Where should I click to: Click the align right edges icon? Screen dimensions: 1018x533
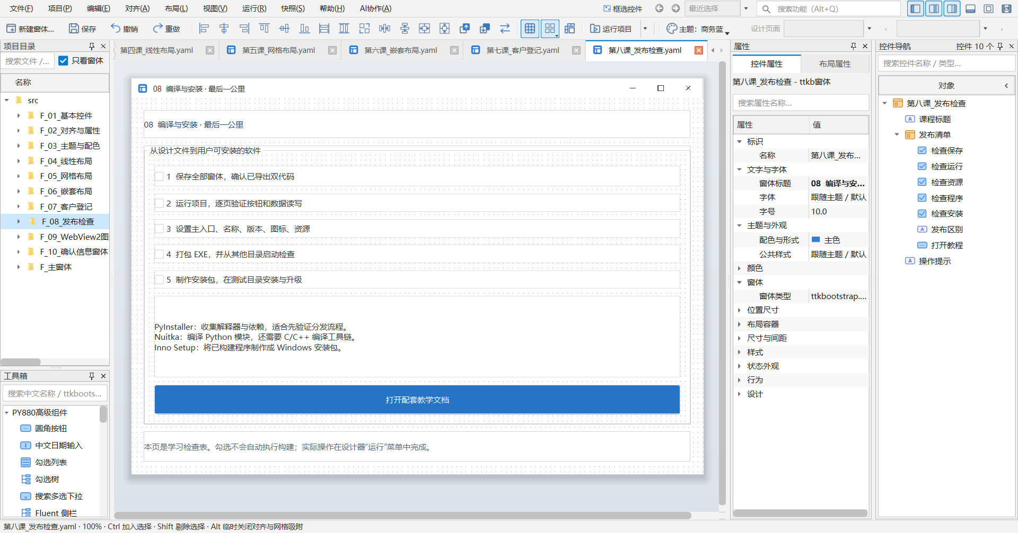(x=244, y=29)
